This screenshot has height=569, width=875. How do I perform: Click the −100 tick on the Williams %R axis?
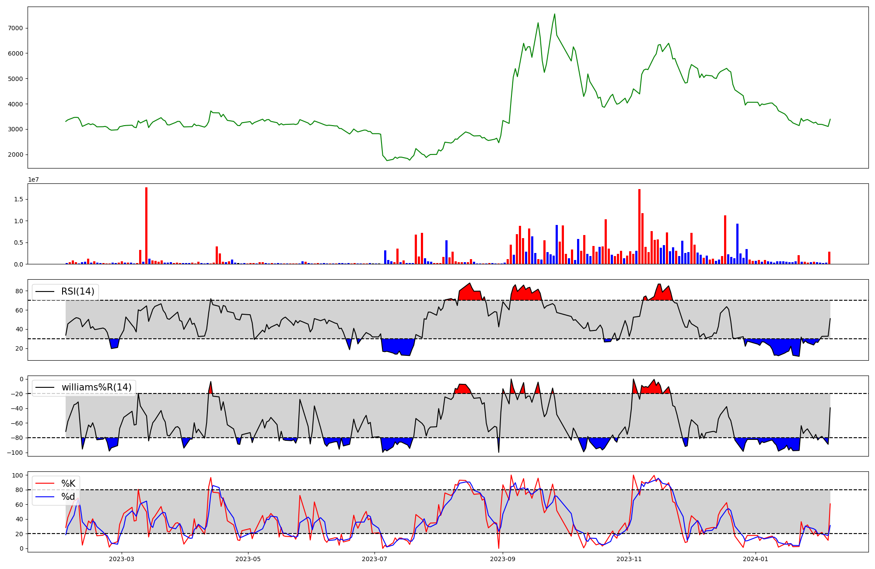click(x=15, y=453)
